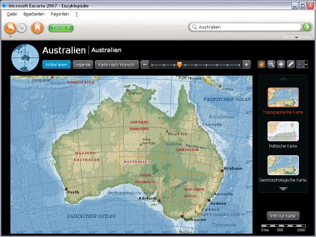Submit search with green arrow button

[x=307, y=27]
